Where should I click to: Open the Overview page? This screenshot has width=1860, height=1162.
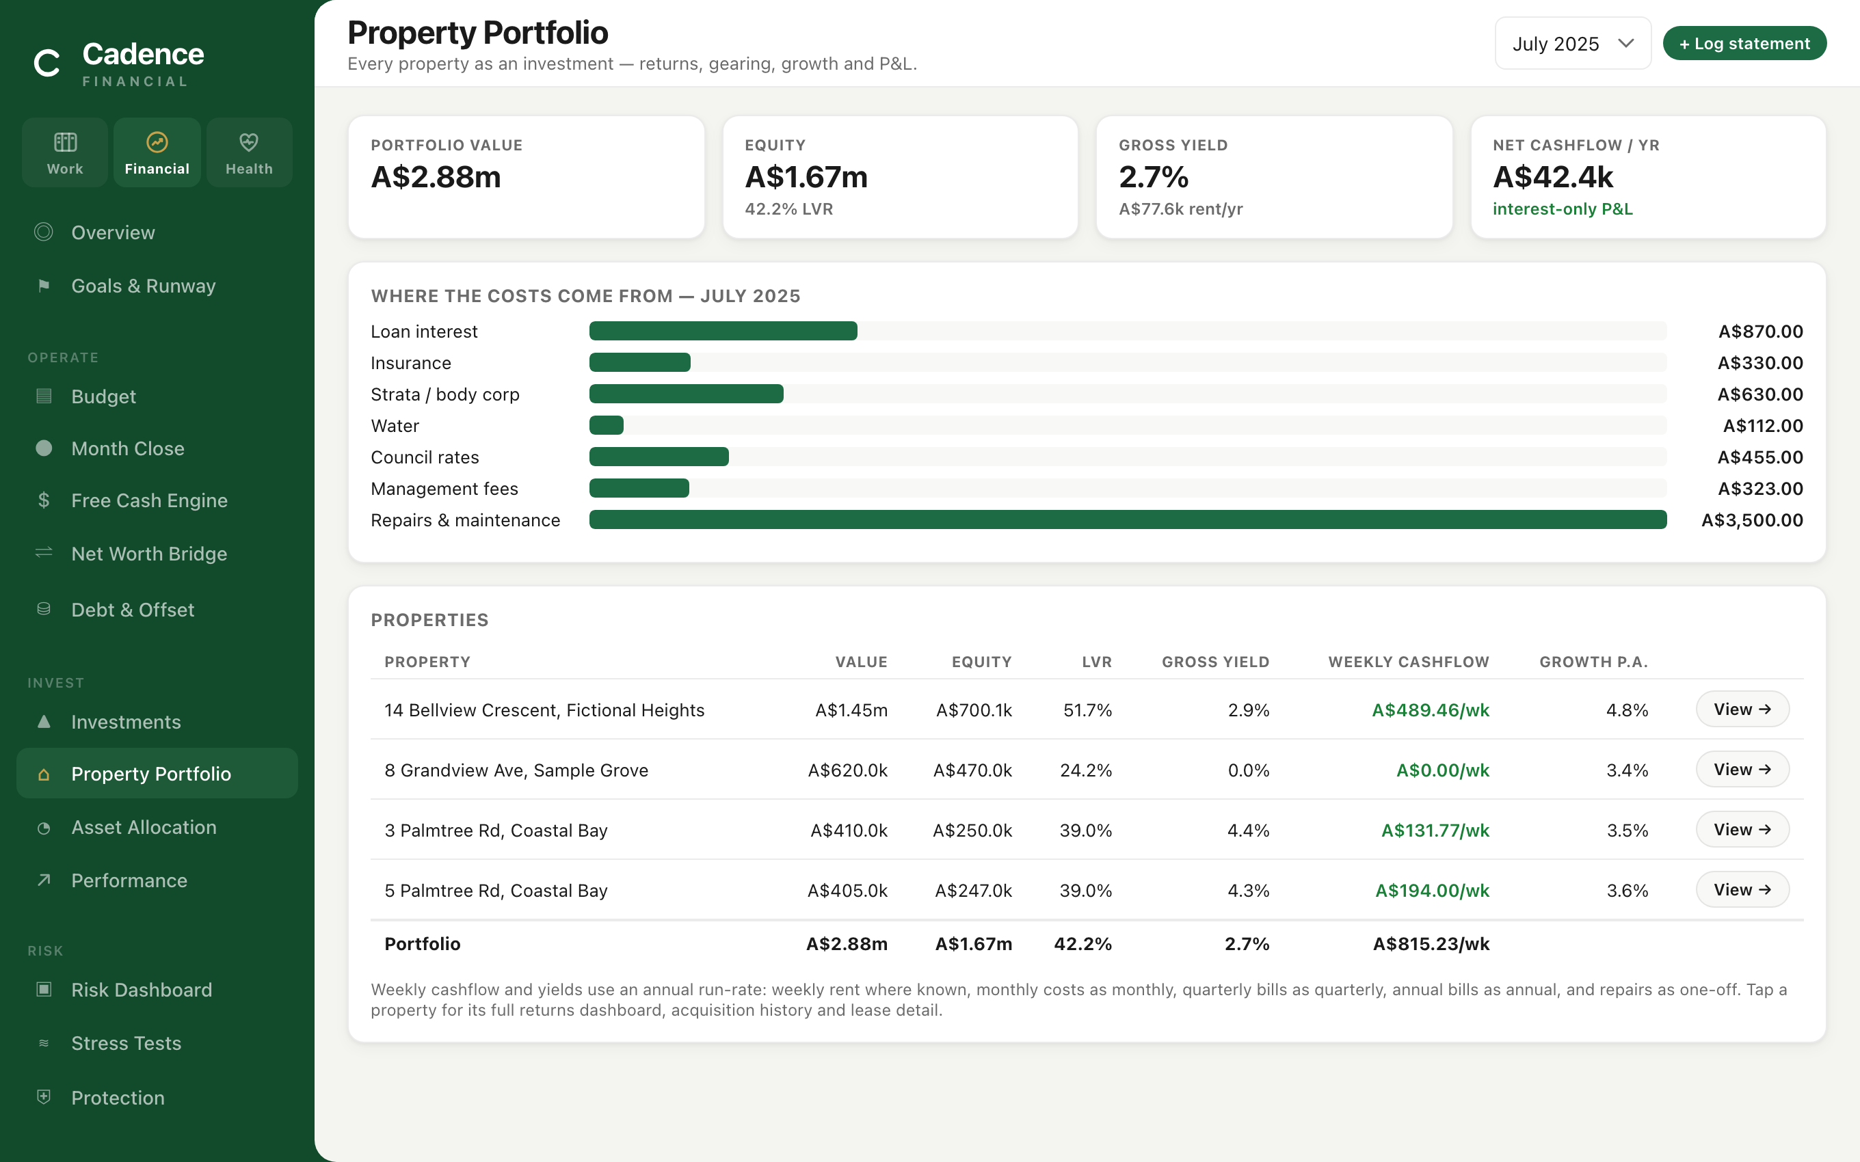157,232
